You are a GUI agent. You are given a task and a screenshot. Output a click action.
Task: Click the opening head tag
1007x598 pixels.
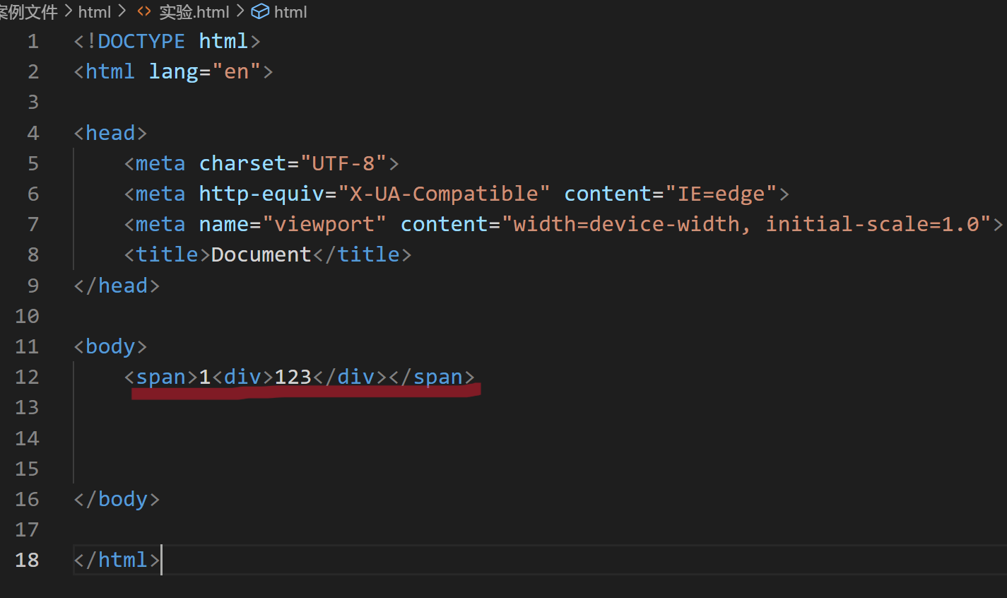[110, 133]
